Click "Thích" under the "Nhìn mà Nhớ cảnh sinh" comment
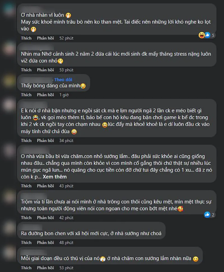This screenshot has width=224, height=272. pyautogui.click(x=26, y=70)
